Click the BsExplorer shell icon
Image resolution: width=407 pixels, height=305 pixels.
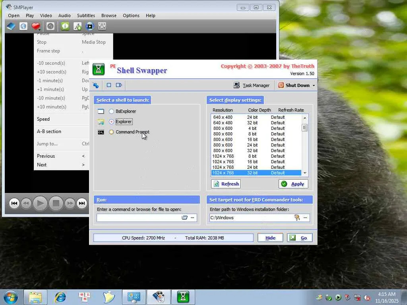101,111
